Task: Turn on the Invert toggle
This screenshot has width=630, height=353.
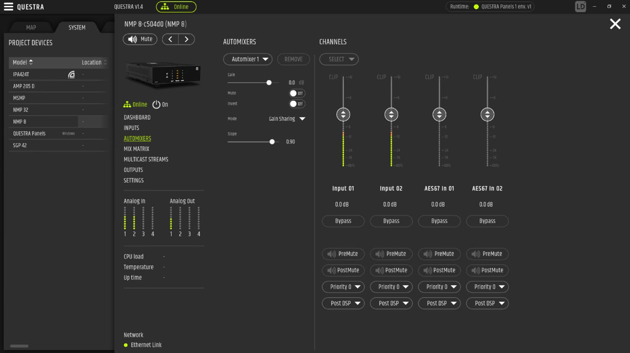Action: [x=297, y=104]
